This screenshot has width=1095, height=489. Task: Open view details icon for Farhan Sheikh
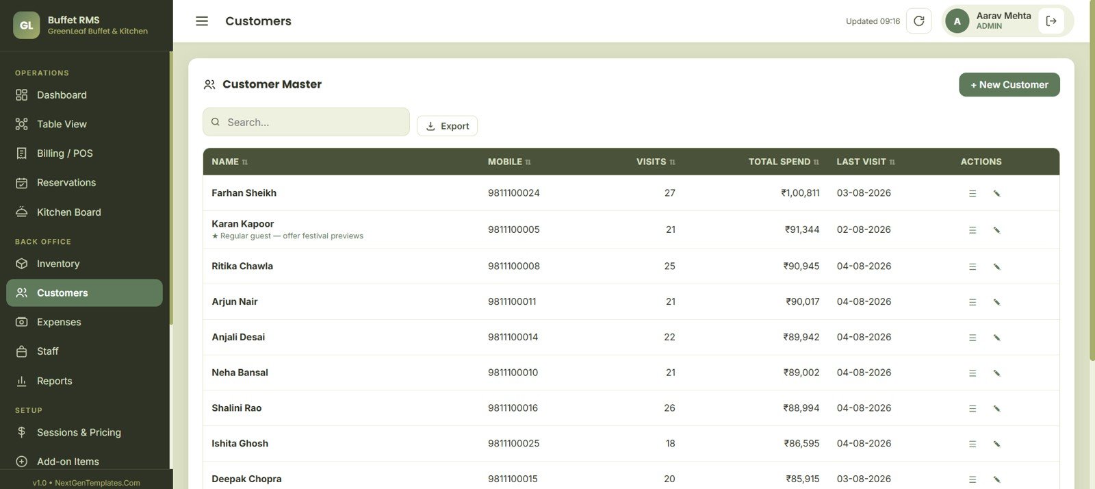tap(972, 194)
